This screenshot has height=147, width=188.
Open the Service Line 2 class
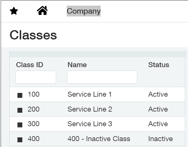tap(90, 109)
